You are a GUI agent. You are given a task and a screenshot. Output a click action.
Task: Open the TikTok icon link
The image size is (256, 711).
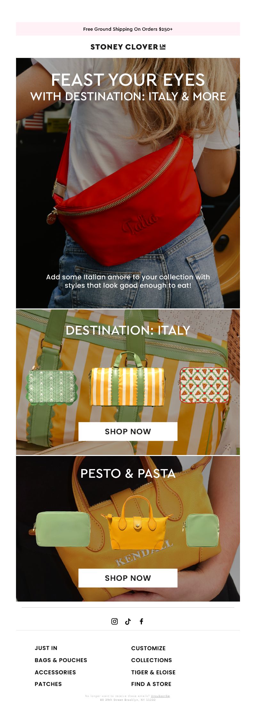click(x=128, y=621)
